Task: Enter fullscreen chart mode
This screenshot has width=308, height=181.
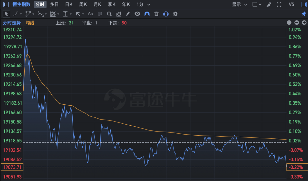Action: pyautogui.click(x=279, y=4)
